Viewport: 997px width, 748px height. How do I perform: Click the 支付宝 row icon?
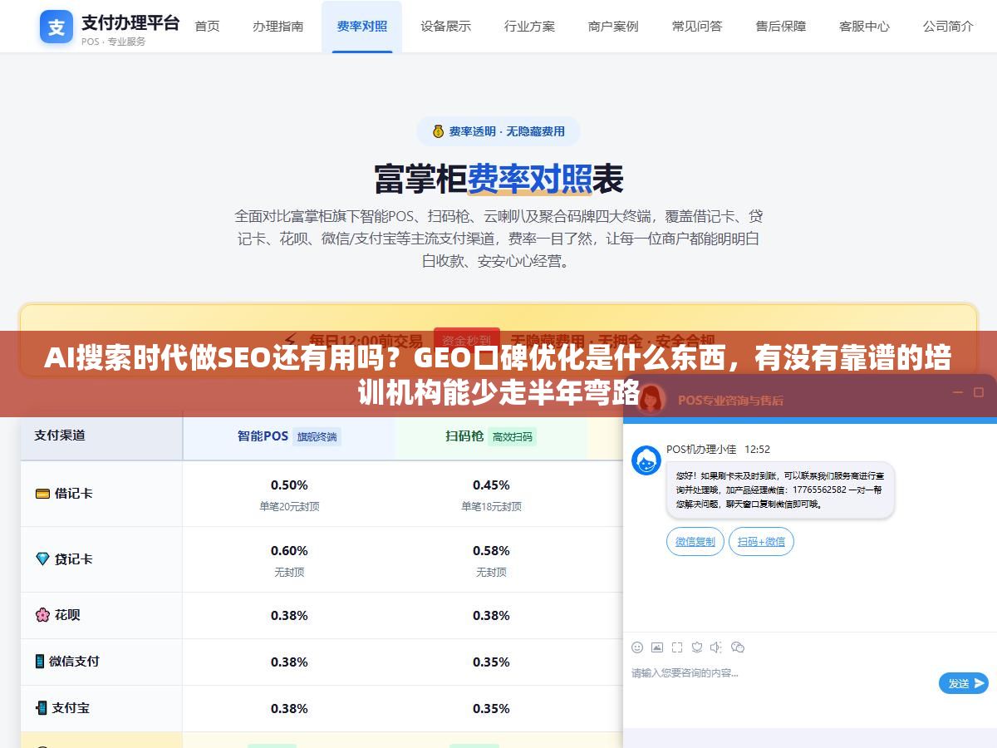41,708
